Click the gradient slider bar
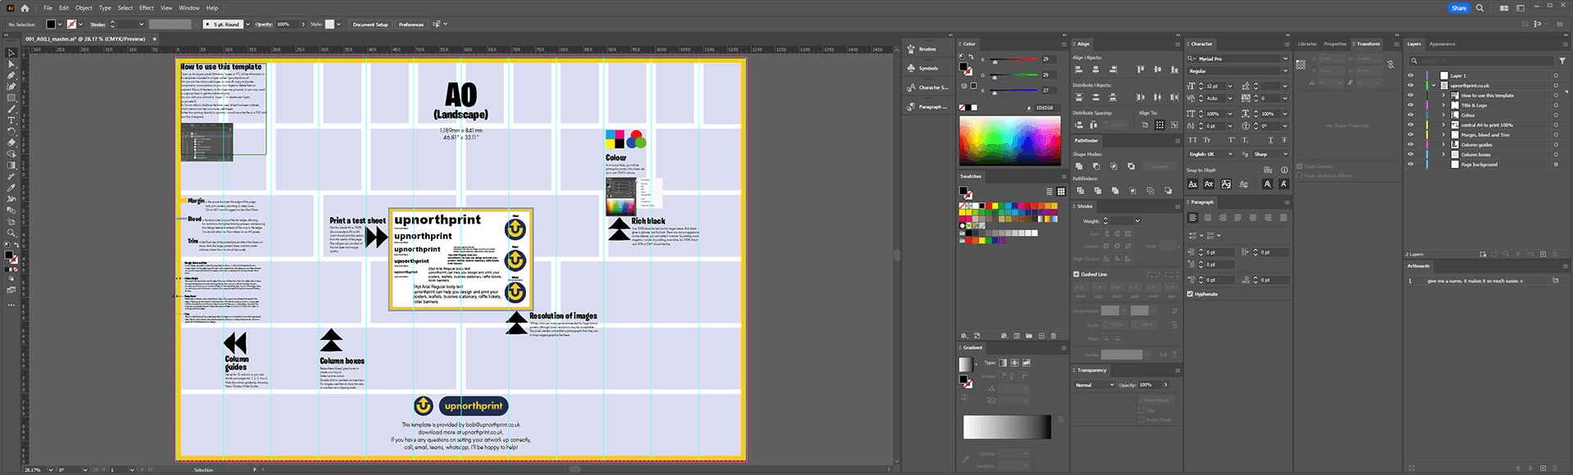This screenshot has height=475, width=1573. click(1007, 427)
